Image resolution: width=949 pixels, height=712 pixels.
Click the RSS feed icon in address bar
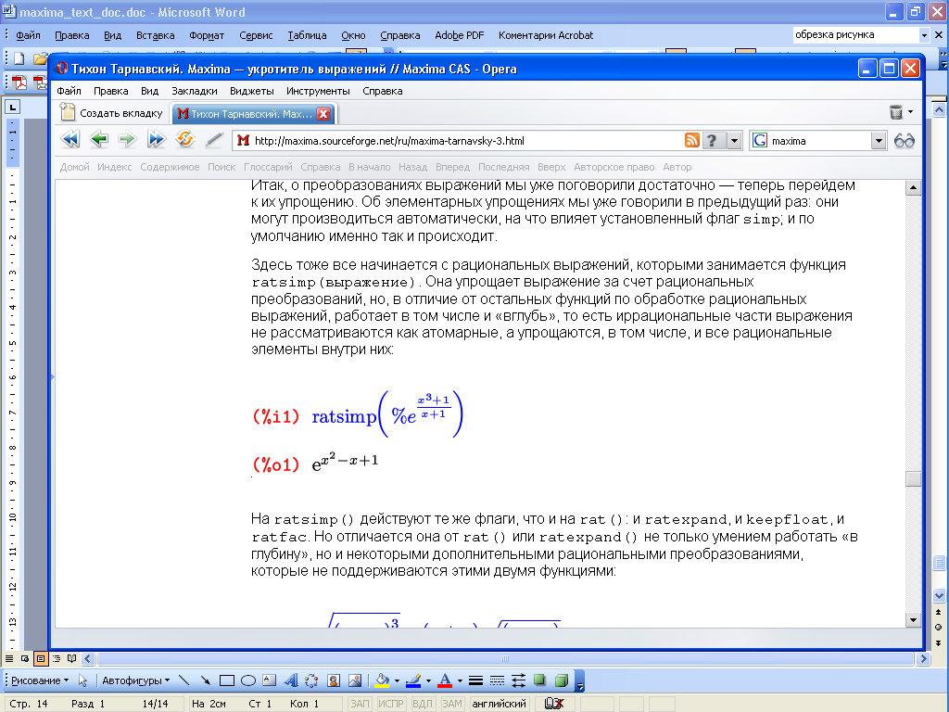point(691,141)
